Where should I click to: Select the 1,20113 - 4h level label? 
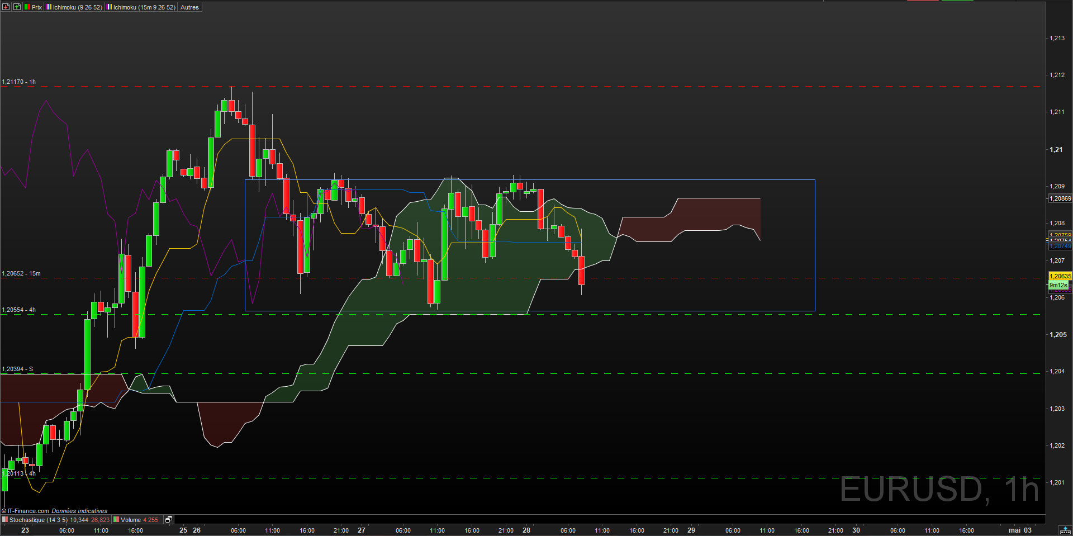point(19,473)
